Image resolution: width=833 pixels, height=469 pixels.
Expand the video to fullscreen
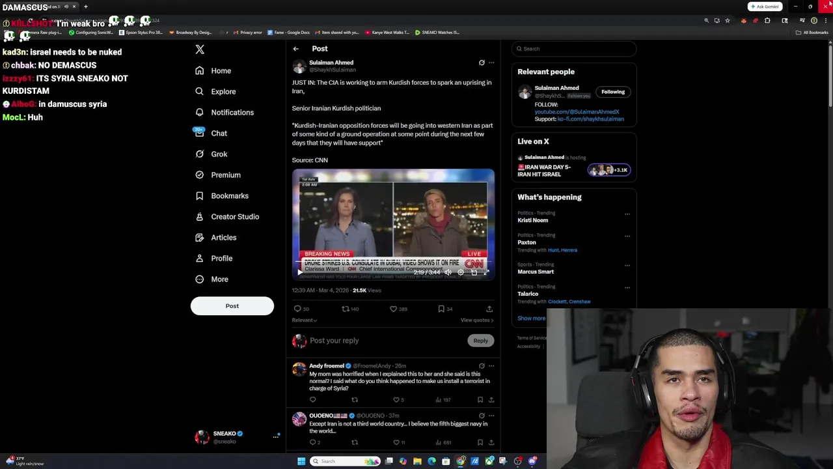pos(486,272)
